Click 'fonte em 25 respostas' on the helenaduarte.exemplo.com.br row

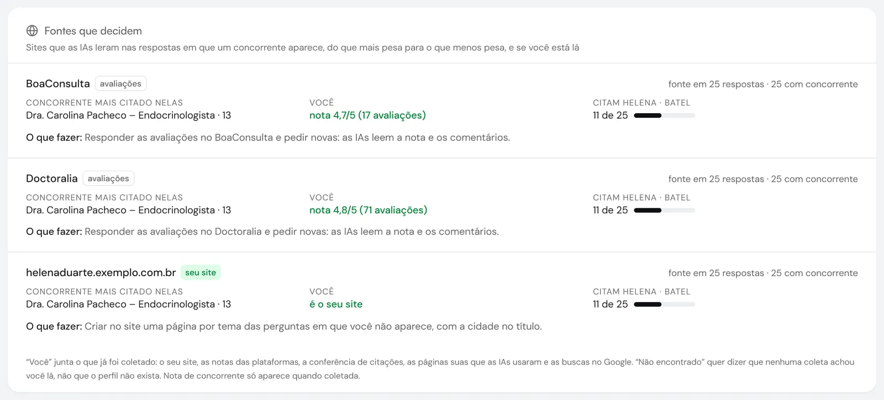[x=716, y=273]
